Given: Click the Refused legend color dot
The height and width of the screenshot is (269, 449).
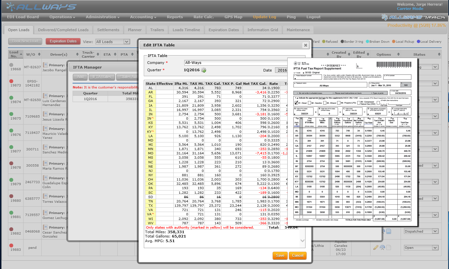Looking at the screenshot, I should (323, 42).
